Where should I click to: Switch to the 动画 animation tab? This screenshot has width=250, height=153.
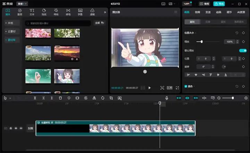[x=218, y=12]
